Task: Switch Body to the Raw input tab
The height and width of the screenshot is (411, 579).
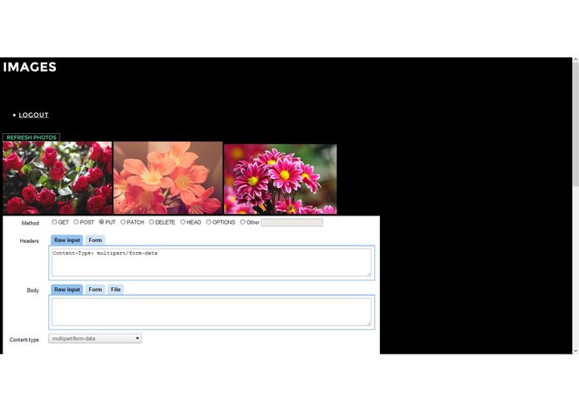Action: [67, 290]
